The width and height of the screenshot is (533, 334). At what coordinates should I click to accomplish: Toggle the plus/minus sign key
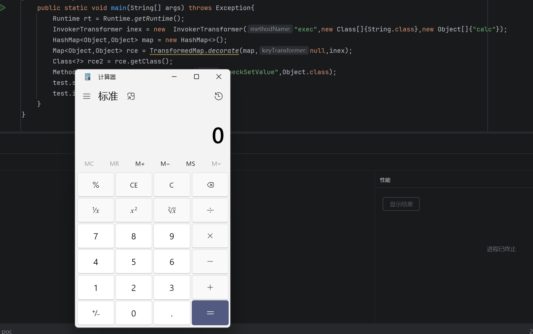pyautogui.click(x=96, y=313)
